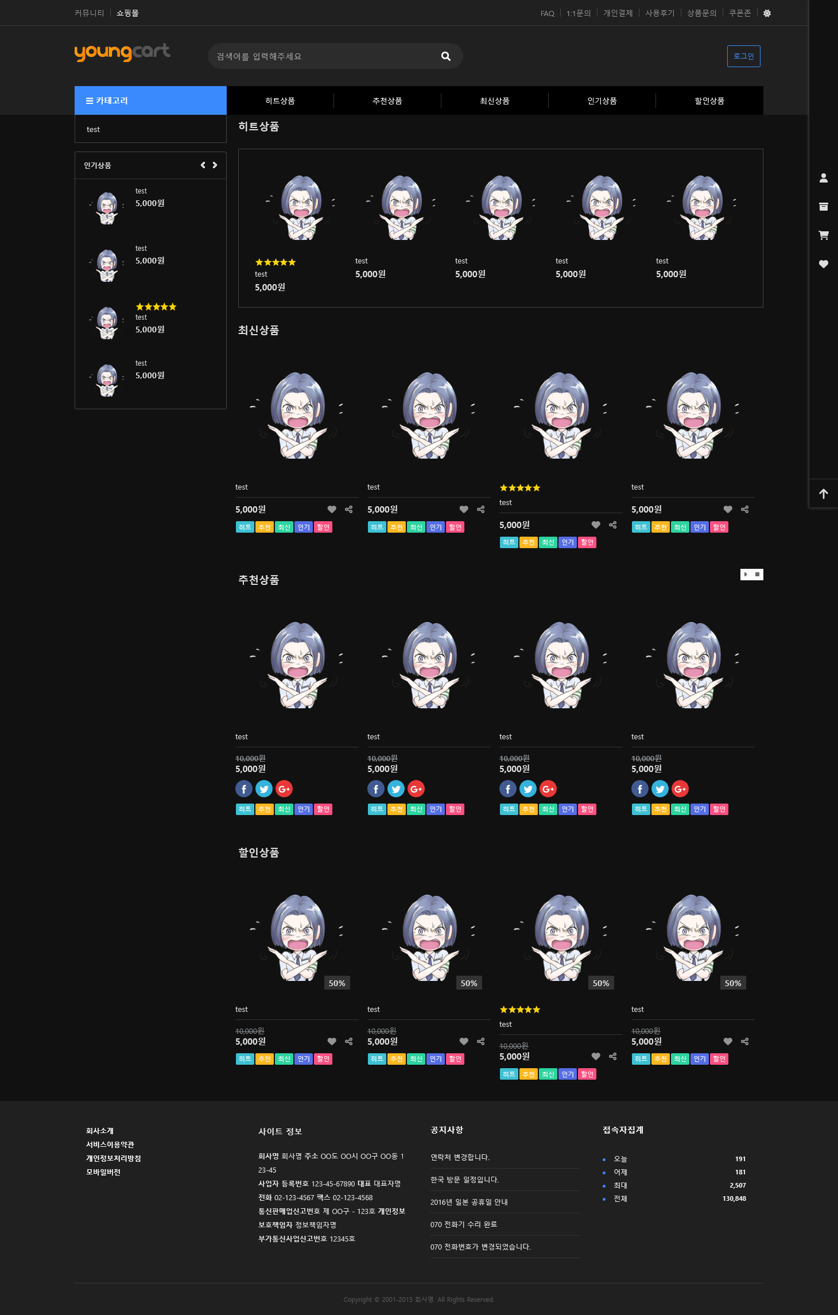
Task: Share fourth 추천상품 product on Facebook
Action: point(640,789)
